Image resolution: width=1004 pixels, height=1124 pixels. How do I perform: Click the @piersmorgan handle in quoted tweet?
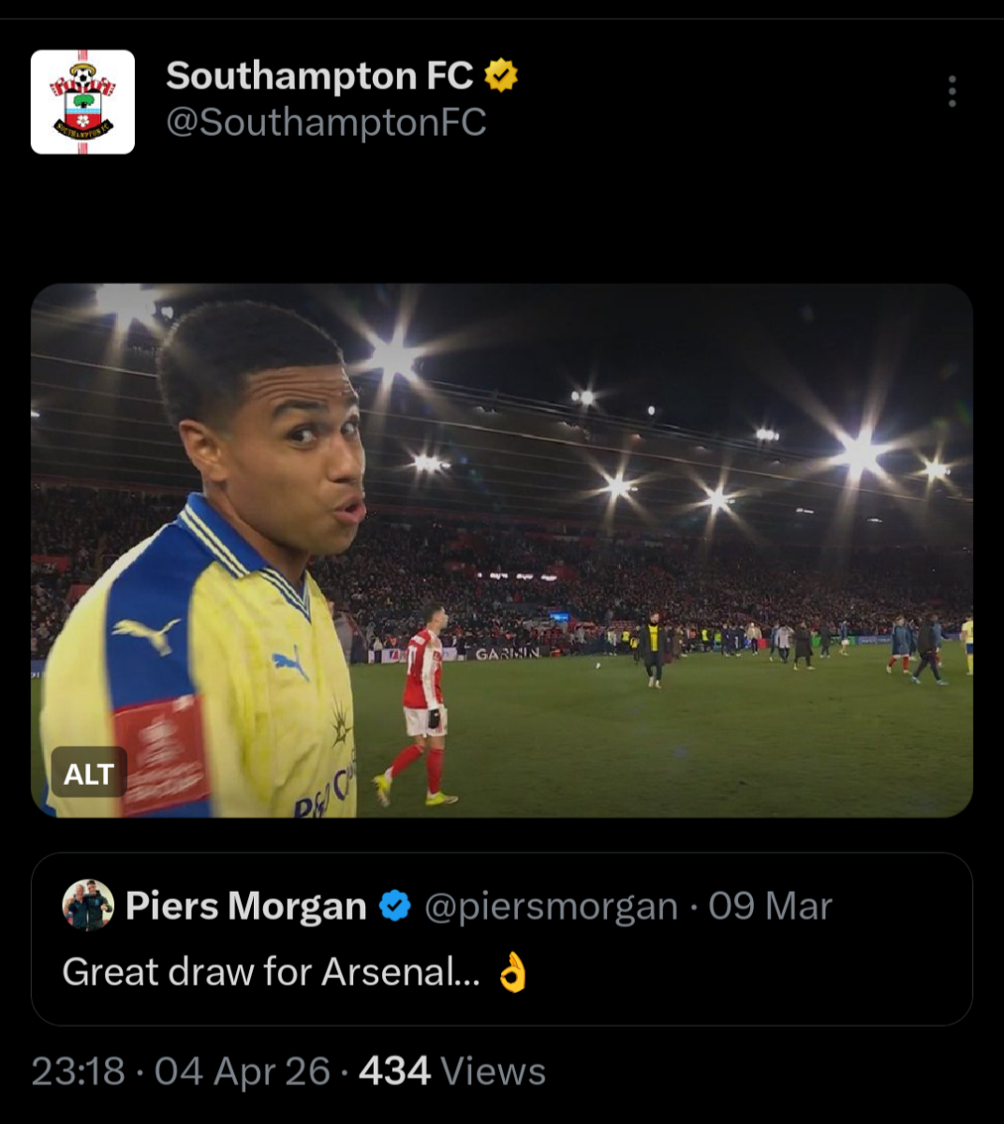click(551, 907)
